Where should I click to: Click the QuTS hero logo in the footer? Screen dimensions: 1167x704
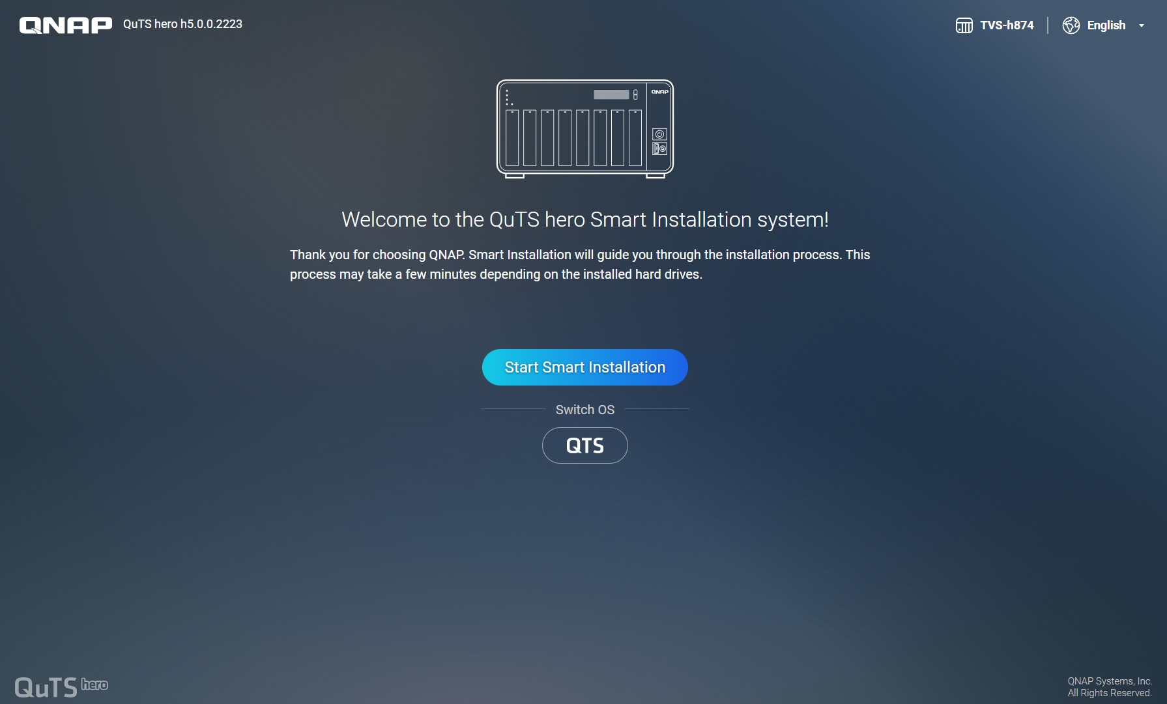coord(61,686)
